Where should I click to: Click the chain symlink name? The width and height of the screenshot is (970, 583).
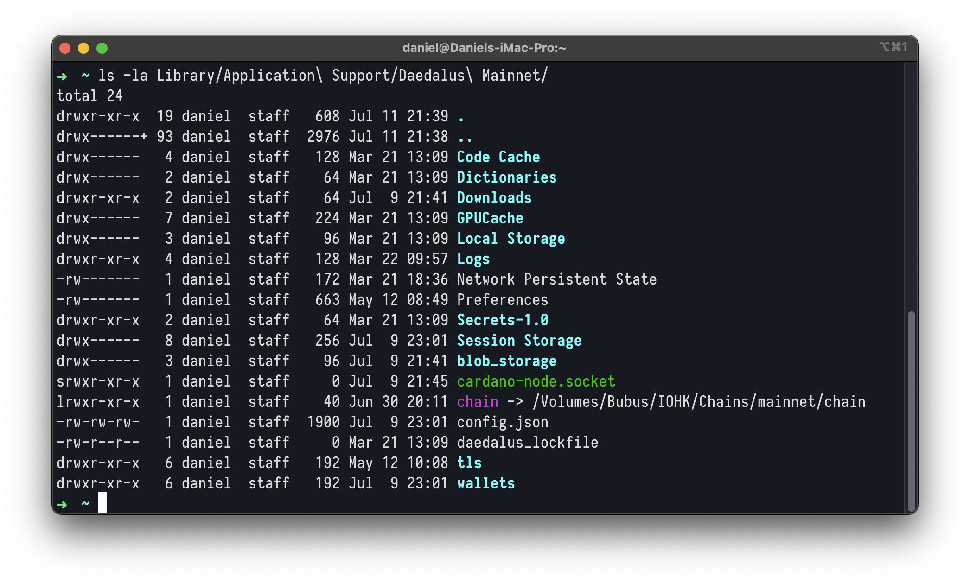point(478,402)
